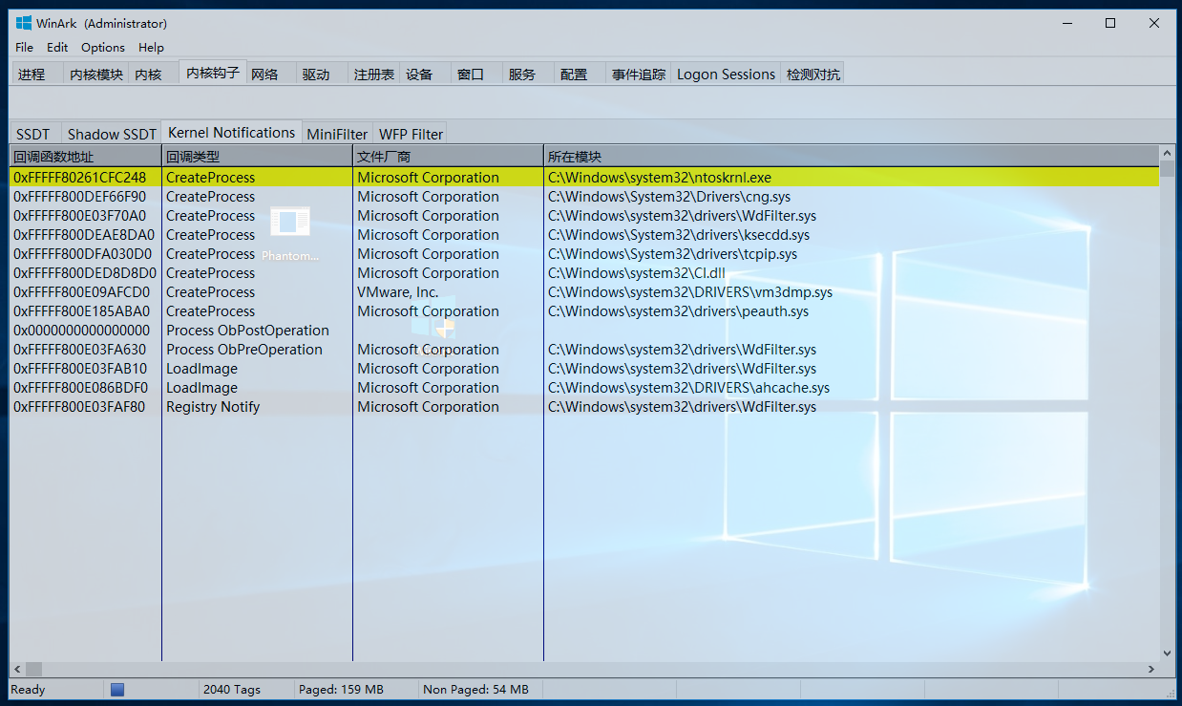This screenshot has width=1182, height=706.
Task: Open the Logon Sessions tab
Action: pyautogui.click(x=726, y=74)
